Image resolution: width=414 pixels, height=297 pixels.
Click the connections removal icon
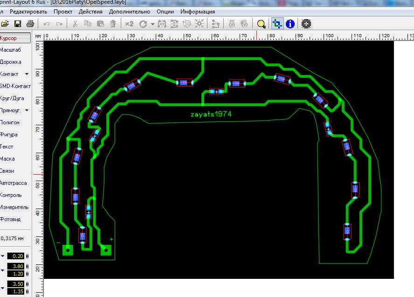coord(215,24)
